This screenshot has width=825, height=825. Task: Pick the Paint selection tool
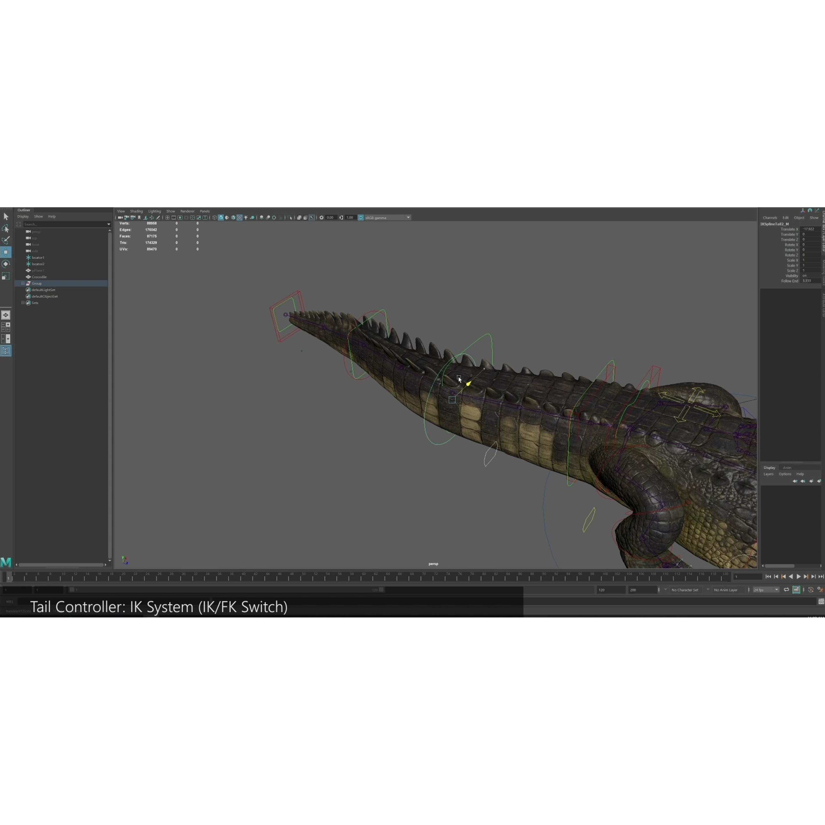pyautogui.click(x=6, y=240)
